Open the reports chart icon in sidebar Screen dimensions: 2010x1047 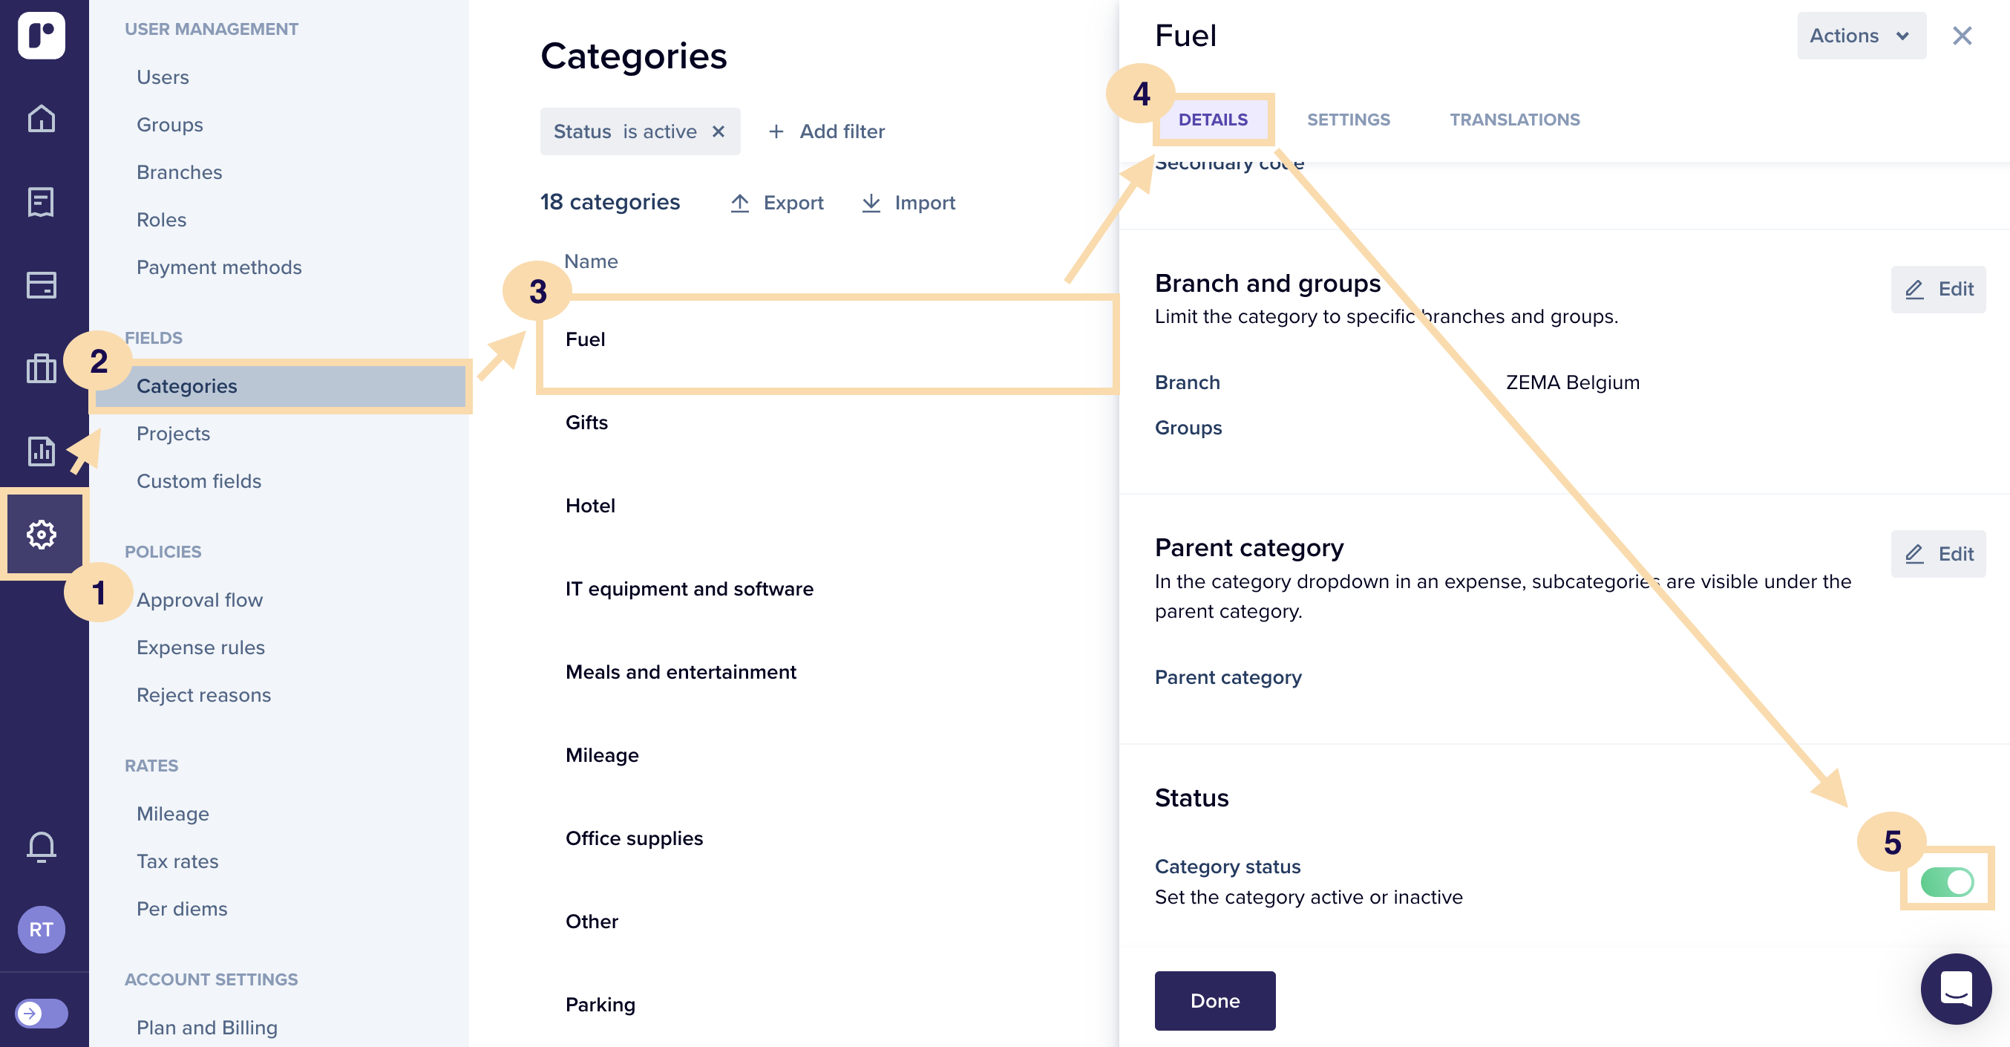coord(42,451)
